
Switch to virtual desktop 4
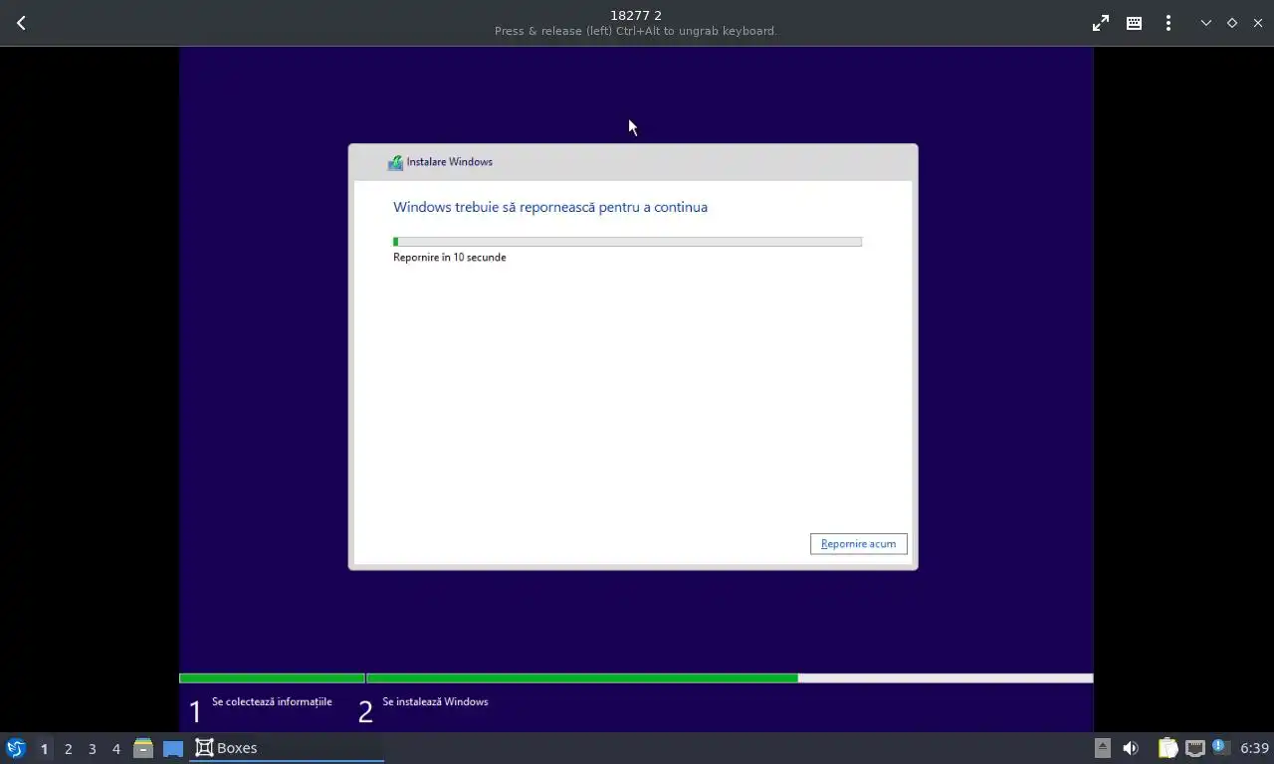click(x=115, y=749)
